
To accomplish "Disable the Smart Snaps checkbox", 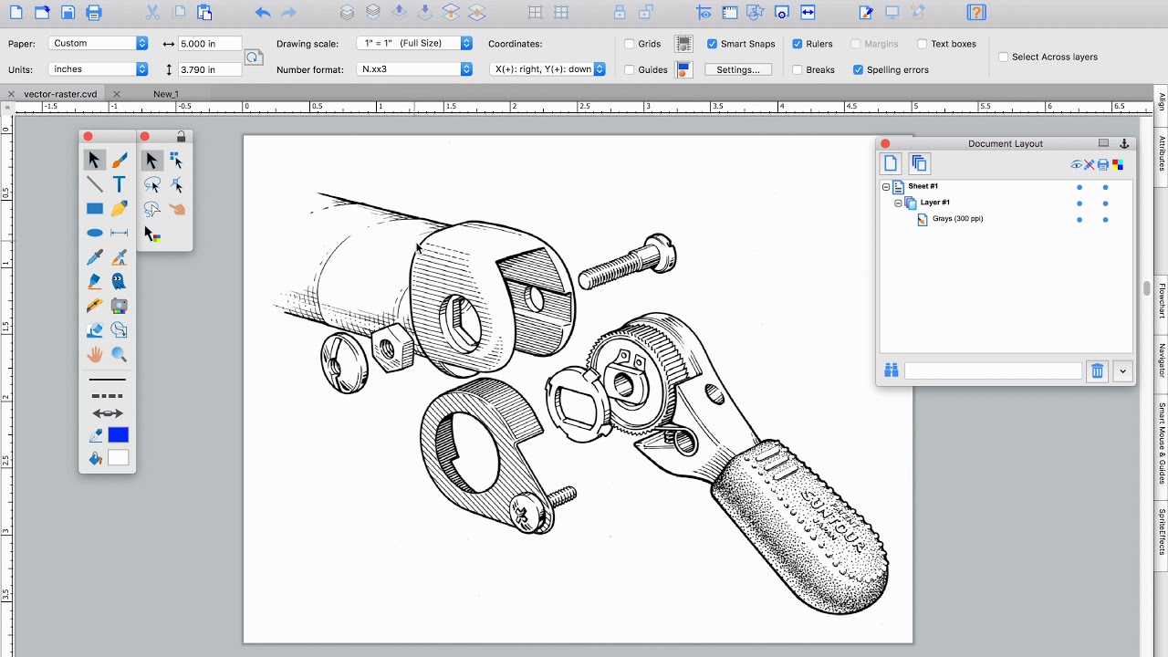I will point(713,44).
